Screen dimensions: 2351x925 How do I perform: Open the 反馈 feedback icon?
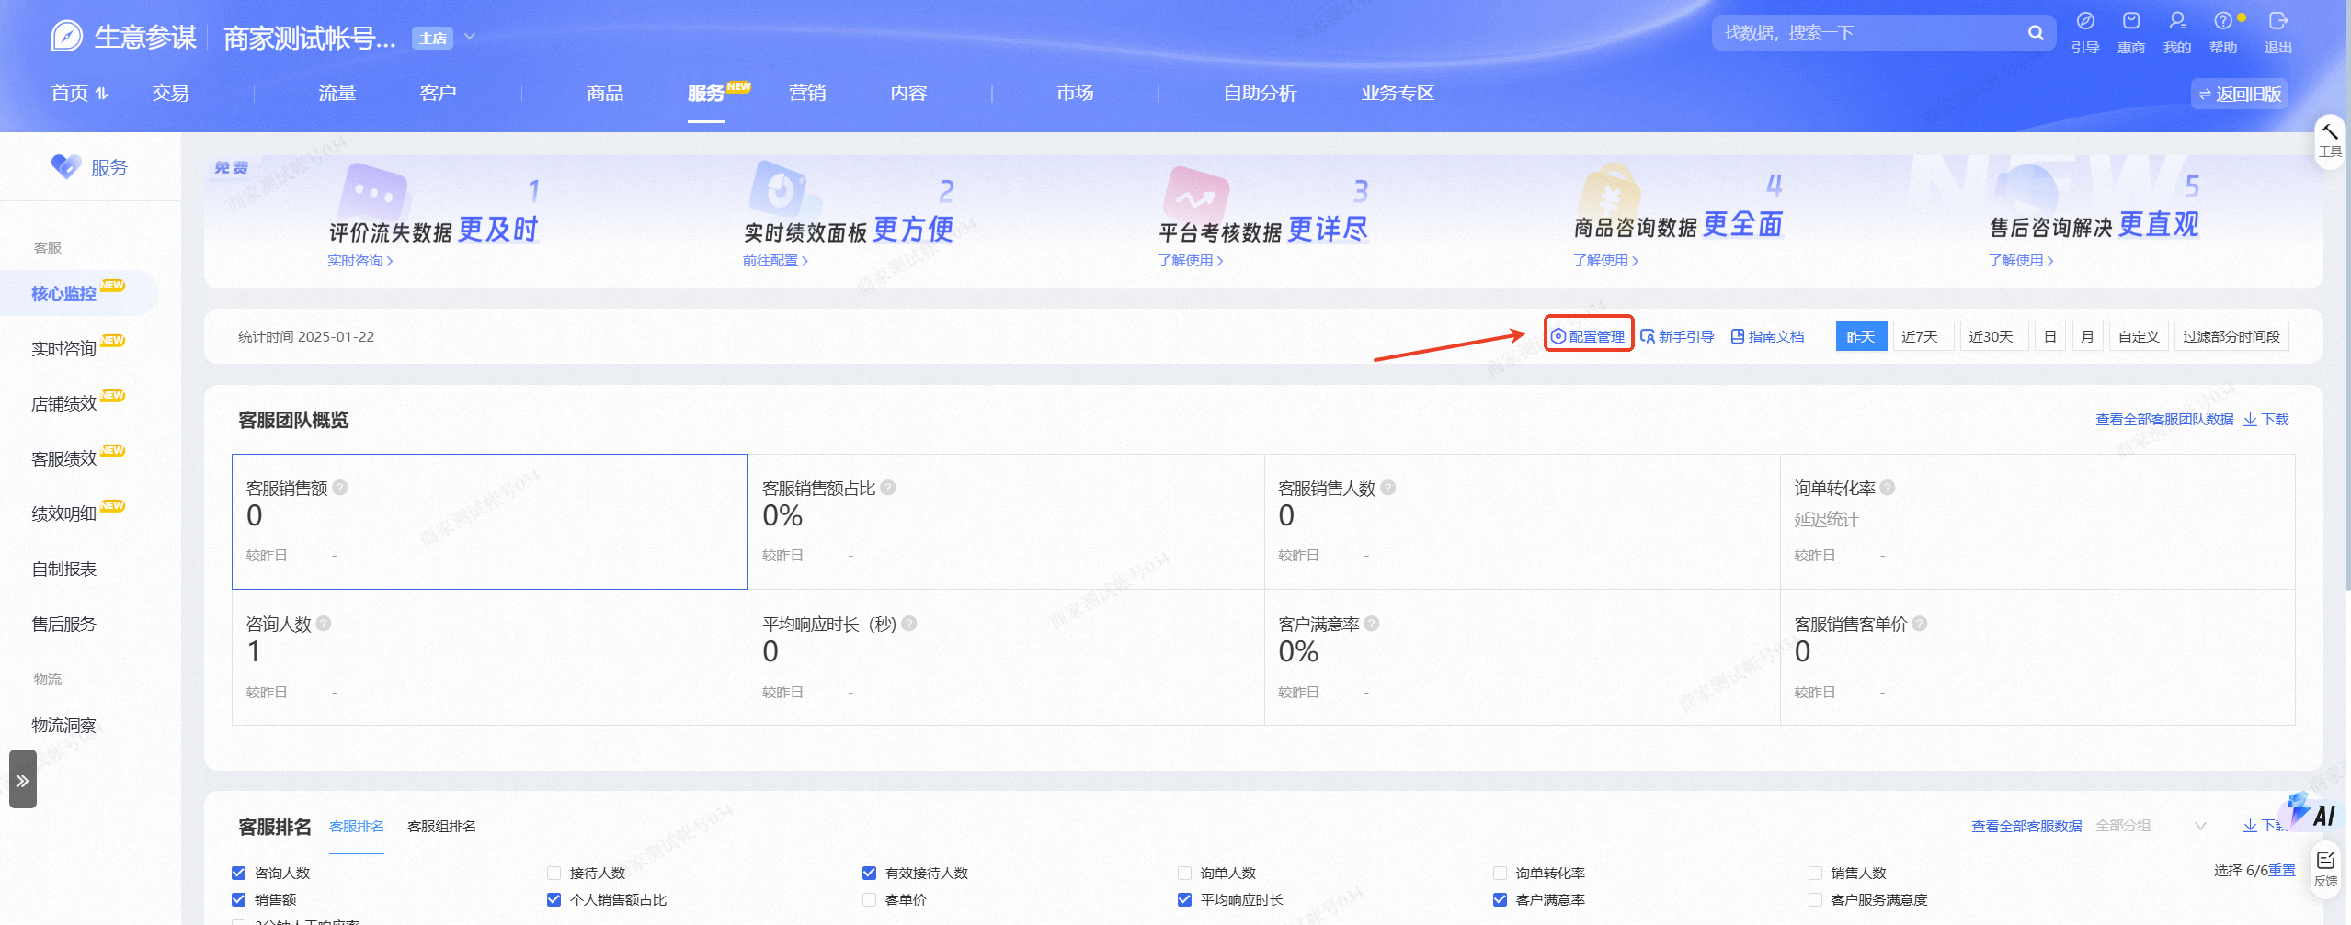click(x=2326, y=868)
